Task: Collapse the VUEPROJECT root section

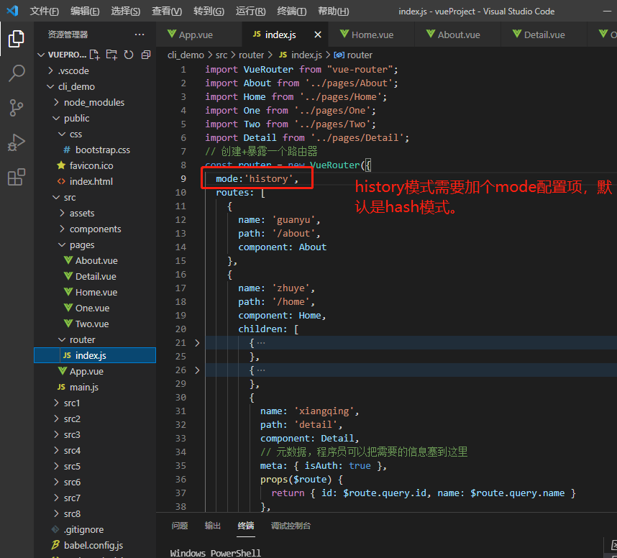Action: tap(61, 55)
